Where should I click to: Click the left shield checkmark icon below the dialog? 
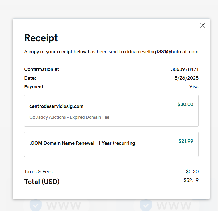pyautogui.click(x=36, y=205)
